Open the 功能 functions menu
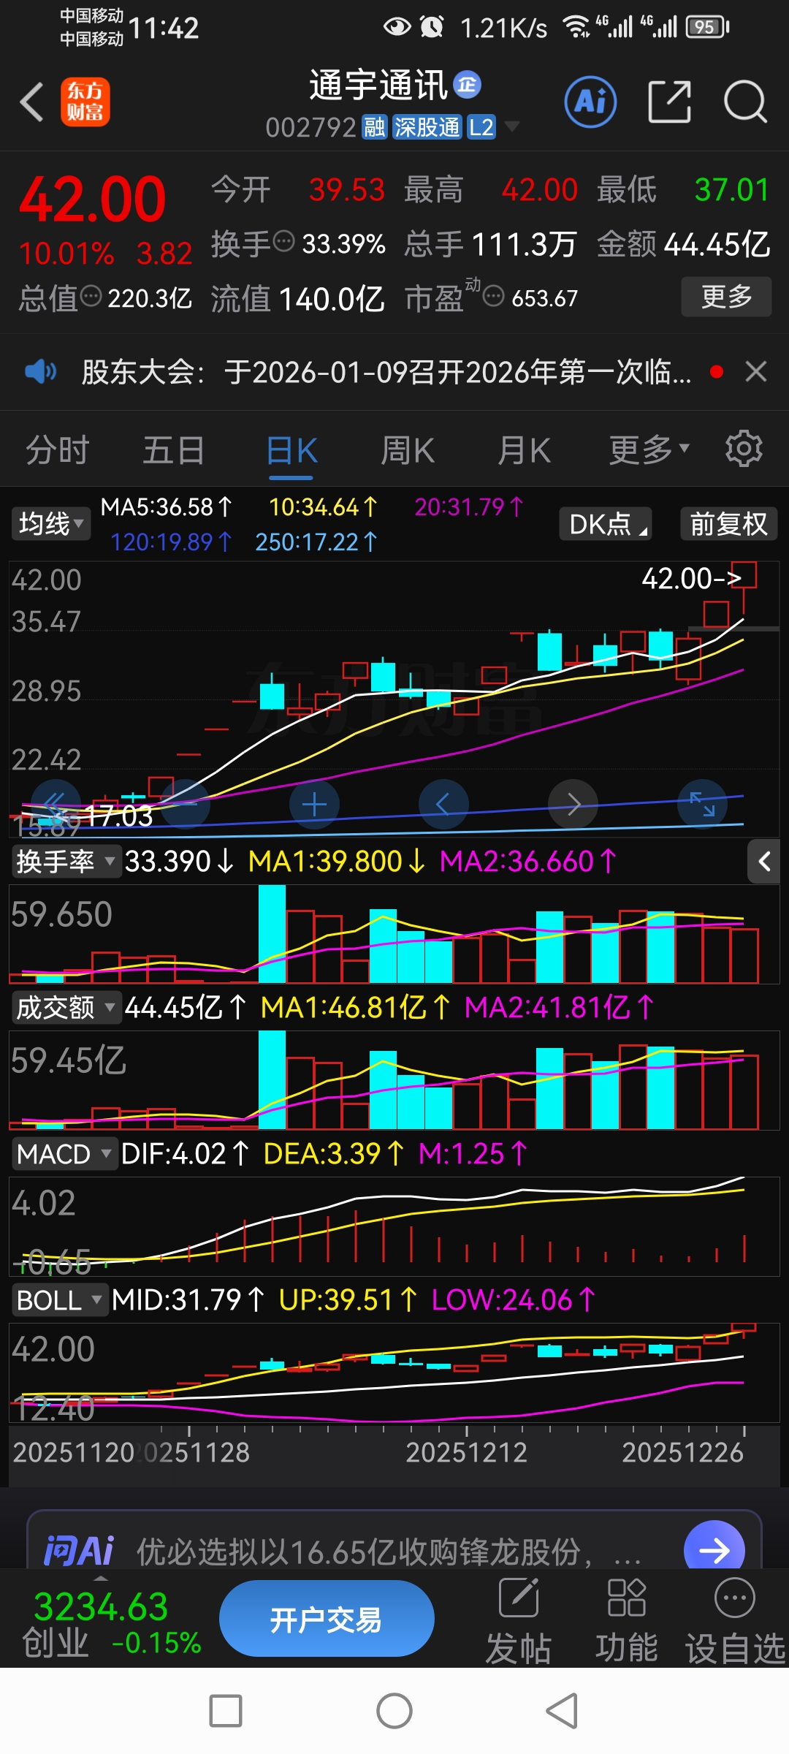789x1754 pixels. pos(626,1621)
